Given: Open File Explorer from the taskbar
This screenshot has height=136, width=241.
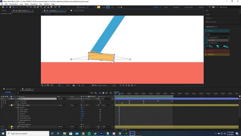Looking at the screenshot, I should [64, 133].
